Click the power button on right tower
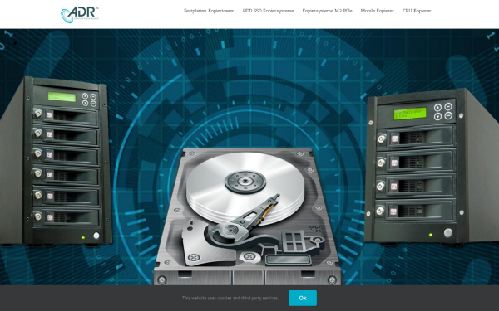Image resolution: width=499 pixels, height=311 pixels. tap(447, 232)
